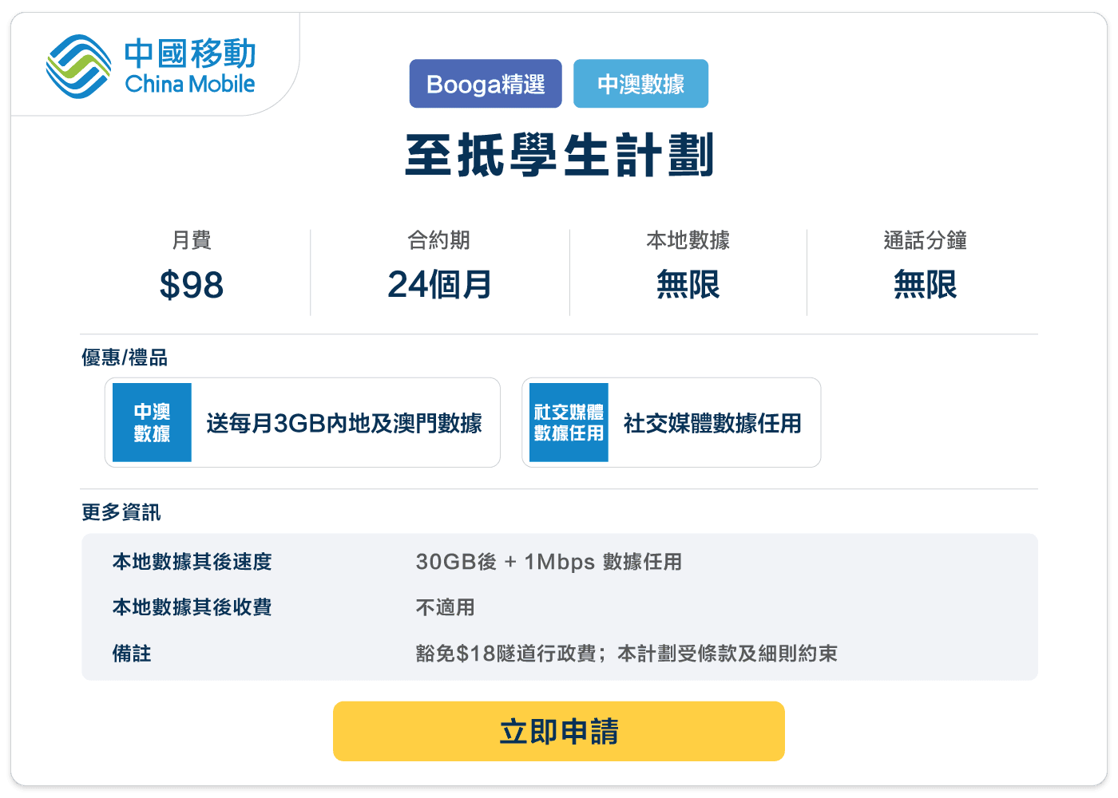Expand the 本地數據其後速度 information row
1118x798 pixels.
tap(192, 562)
